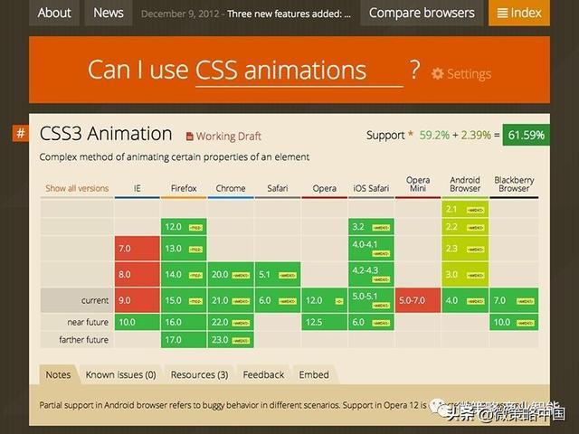Click the 61.59% total support badge
Image resolution: width=579 pixels, height=434 pixels.
[x=526, y=135]
